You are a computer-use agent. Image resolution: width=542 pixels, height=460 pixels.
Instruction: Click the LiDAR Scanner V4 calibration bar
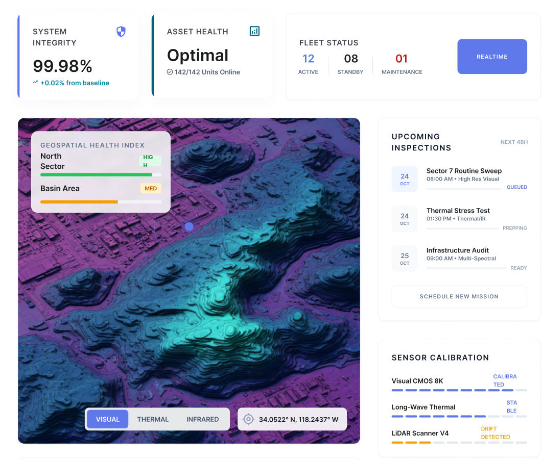459,443
